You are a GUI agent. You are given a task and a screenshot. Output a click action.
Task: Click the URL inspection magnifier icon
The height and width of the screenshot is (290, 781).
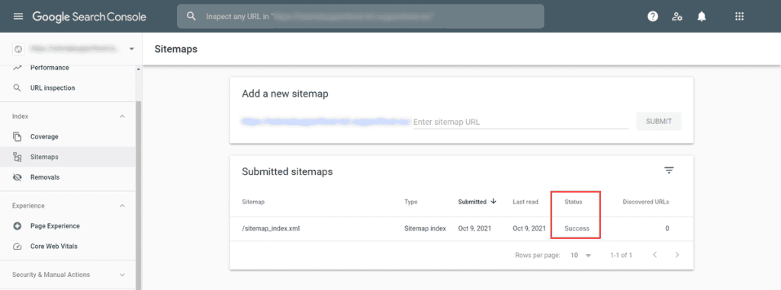[x=18, y=88]
